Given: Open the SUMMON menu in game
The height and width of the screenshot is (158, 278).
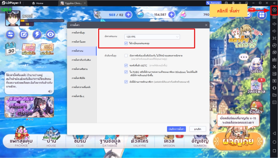Looking at the screenshot, I should (200, 141).
